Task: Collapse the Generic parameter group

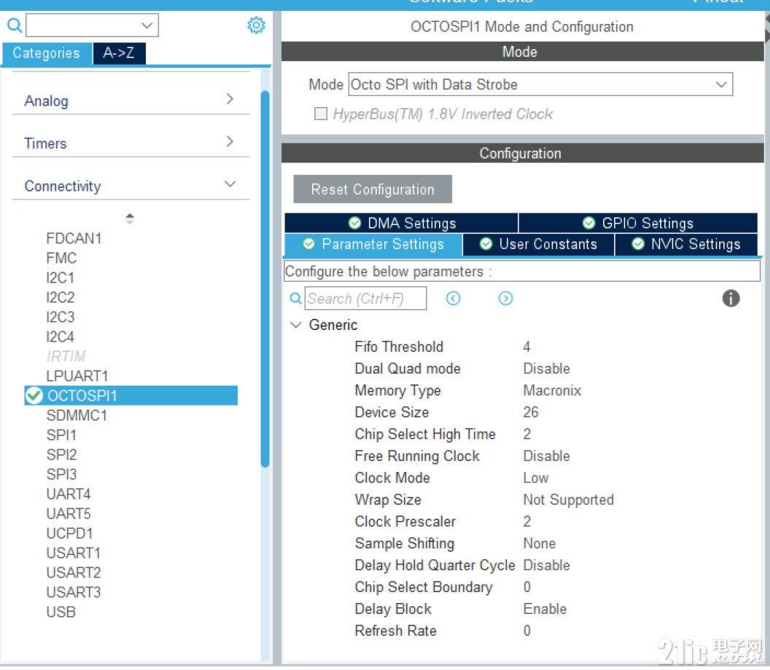Action: click(x=295, y=325)
